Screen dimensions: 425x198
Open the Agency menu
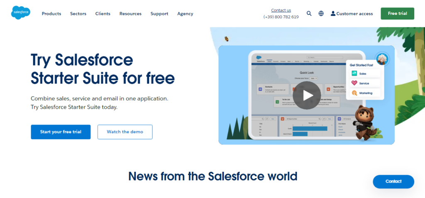point(185,14)
